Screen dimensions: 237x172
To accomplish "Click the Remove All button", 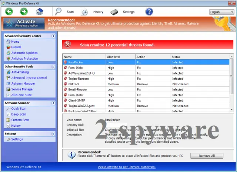I will pos(207,156).
